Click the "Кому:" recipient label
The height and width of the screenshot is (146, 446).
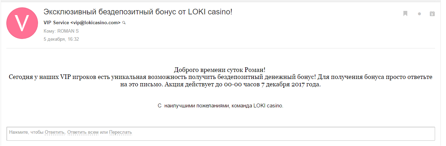49,31
